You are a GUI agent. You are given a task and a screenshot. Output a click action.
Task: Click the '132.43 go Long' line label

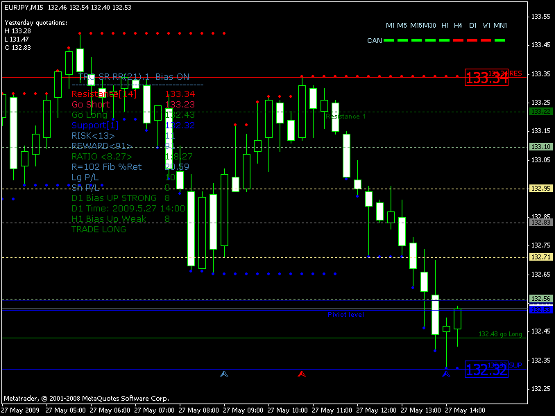point(500,334)
